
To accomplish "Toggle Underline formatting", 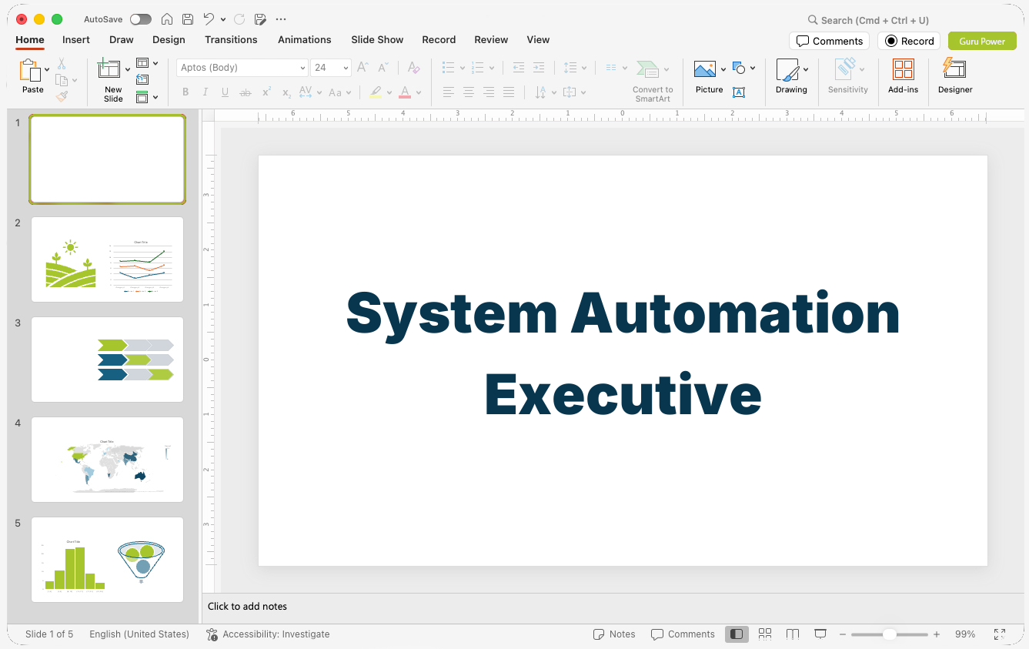I will click(226, 92).
